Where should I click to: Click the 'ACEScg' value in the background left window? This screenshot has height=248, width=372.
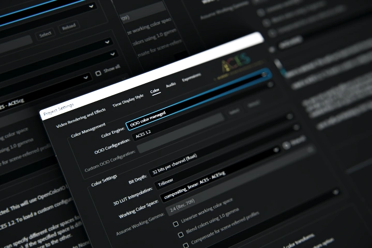pyautogui.click(x=18, y=102)
